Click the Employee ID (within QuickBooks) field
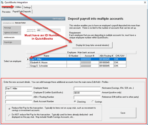Viewport: 148px width, 125px height. click(19, 93)
